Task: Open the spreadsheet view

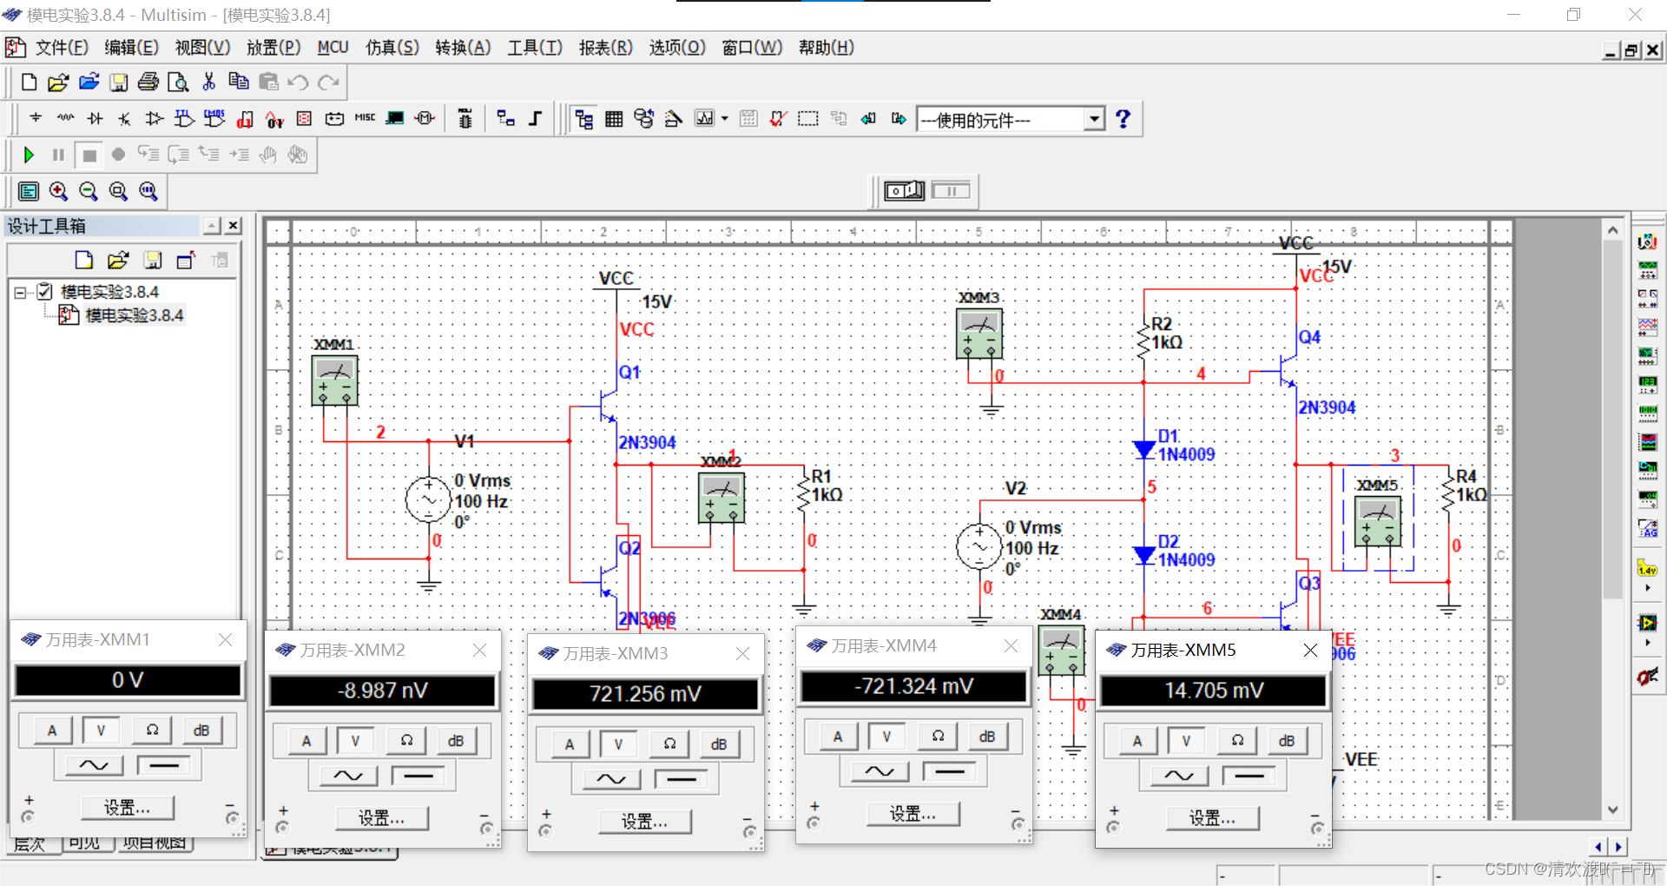Action: pos(614,119)
